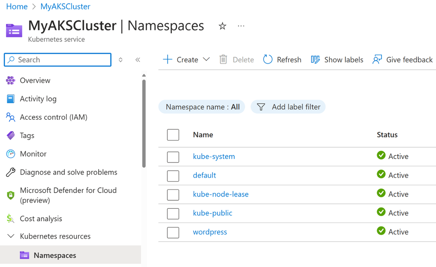
Task: Click the purple Tags icon
Action: [x=10, y=135]
